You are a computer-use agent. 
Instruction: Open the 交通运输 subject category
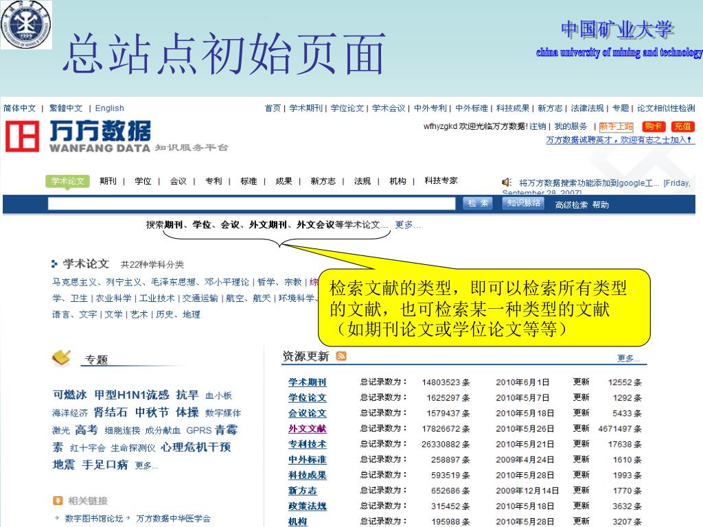point(200,298)
